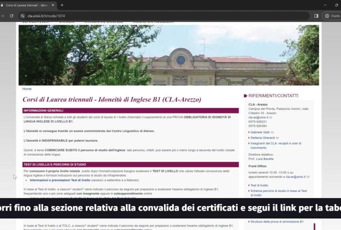The image size is (341, 230).
Task: Click the mail icon beside Stefania Gherardi
Action: [277, 138]
